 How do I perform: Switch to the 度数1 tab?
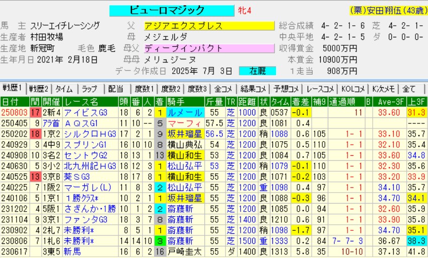pos(144,89)
